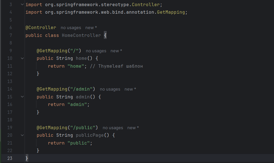
Task: Open 'new *' hint beside @GetMapping("/admin")
Action: pos(130,89)
